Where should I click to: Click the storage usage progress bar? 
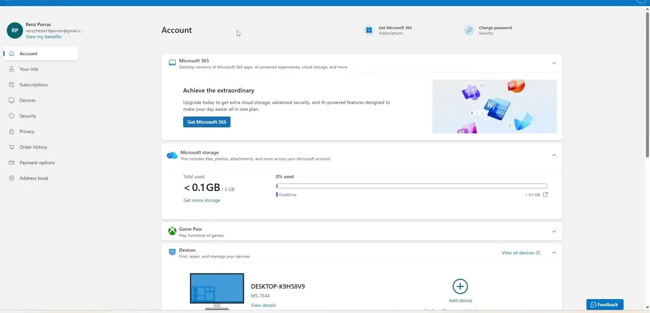click(x=412, y=186)
